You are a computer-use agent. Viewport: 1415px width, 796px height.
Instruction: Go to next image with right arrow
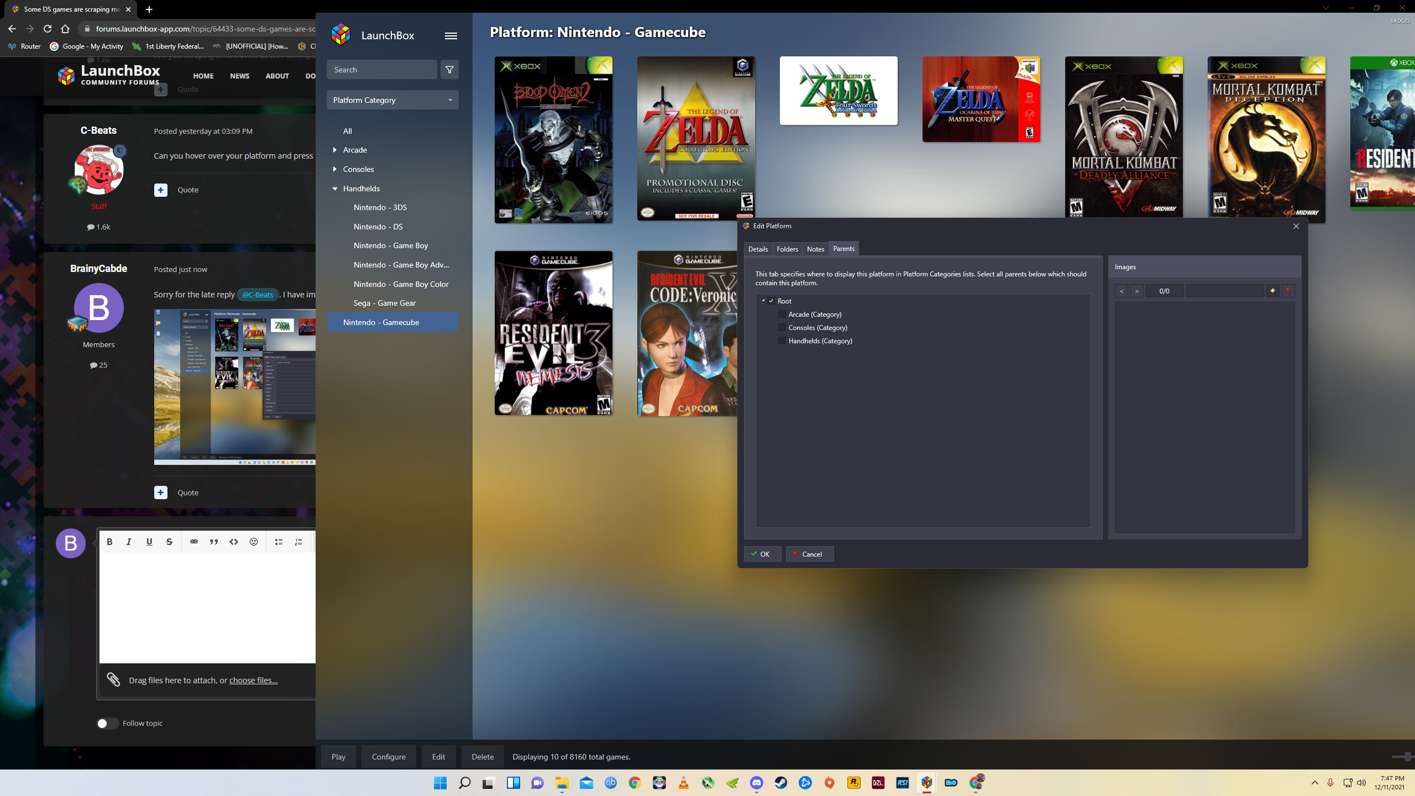click(1136, 291)
